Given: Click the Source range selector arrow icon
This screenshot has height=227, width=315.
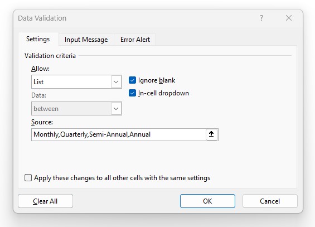Looking at the screenshot, I should pos(211,134).
